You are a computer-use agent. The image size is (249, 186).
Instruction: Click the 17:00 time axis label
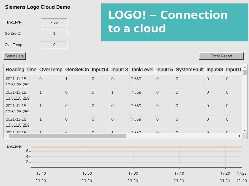point(133,173)
